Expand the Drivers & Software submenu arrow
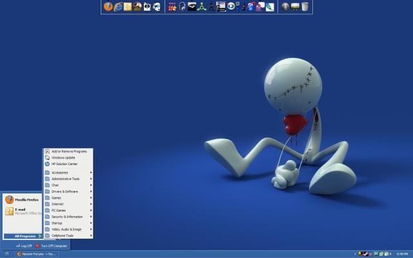This screenshot has width=413, height=258. 91,192
